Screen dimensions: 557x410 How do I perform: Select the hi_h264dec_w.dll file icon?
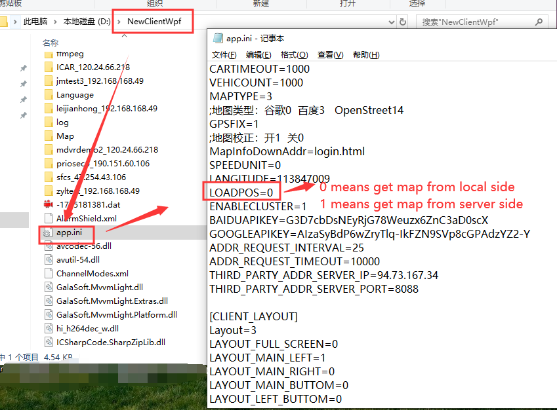[x=49, y=329]
